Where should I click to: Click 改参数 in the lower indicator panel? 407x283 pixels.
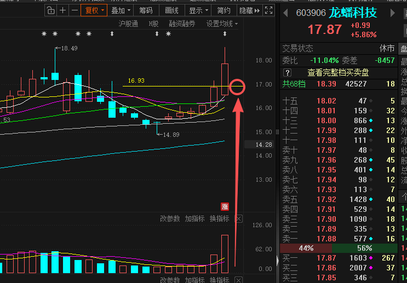170,280
